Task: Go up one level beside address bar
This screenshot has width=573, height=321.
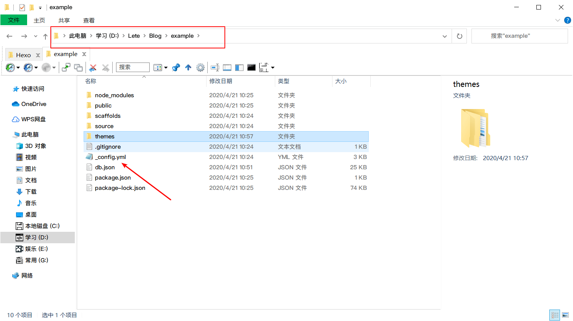Action: point(45,36)
